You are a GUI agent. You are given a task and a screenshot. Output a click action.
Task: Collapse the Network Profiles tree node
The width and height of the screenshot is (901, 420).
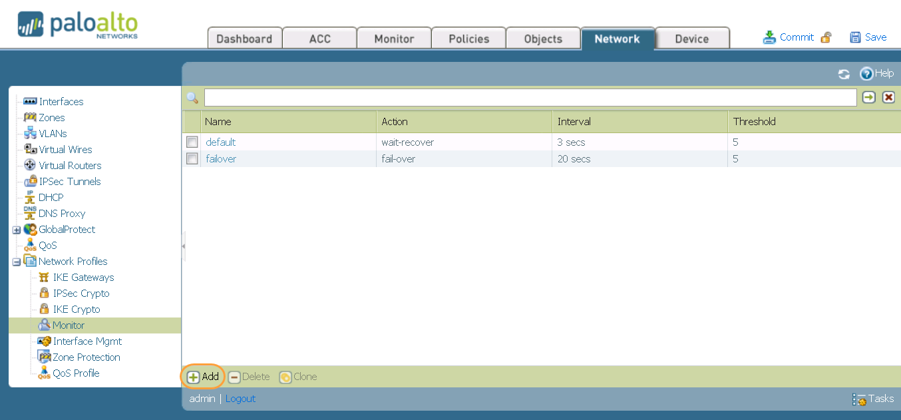(x=17, y=262)
